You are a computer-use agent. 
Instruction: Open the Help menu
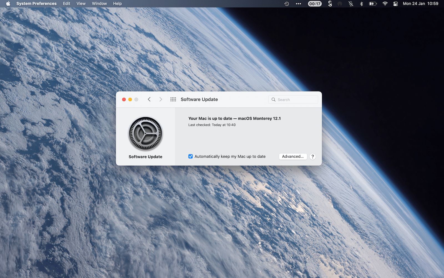pyautogui.click(x=117, y=4)
